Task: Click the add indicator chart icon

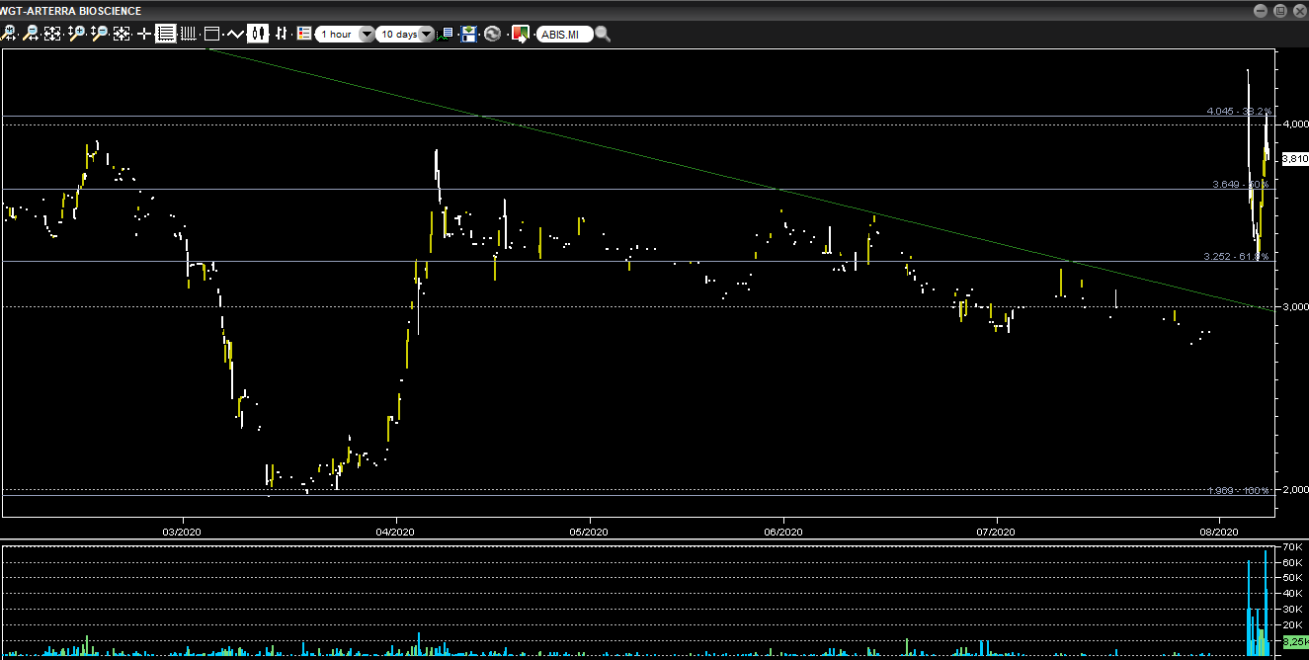Action: [446, 34]
